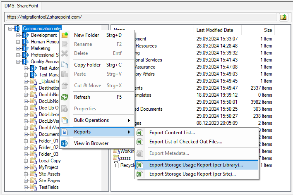Click the Local-Copy library icon in tree
Viewport: 293px width, 195px height.
click(x=34, y=161)
